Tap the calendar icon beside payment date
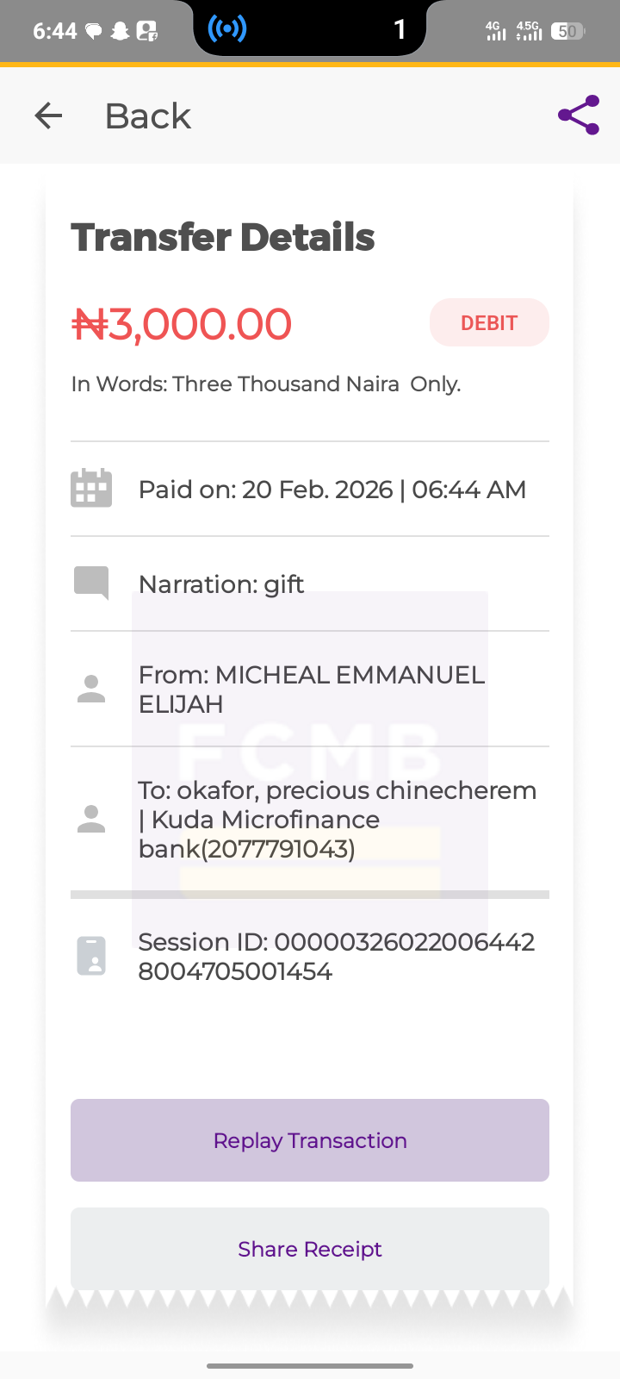 point(91,489)
